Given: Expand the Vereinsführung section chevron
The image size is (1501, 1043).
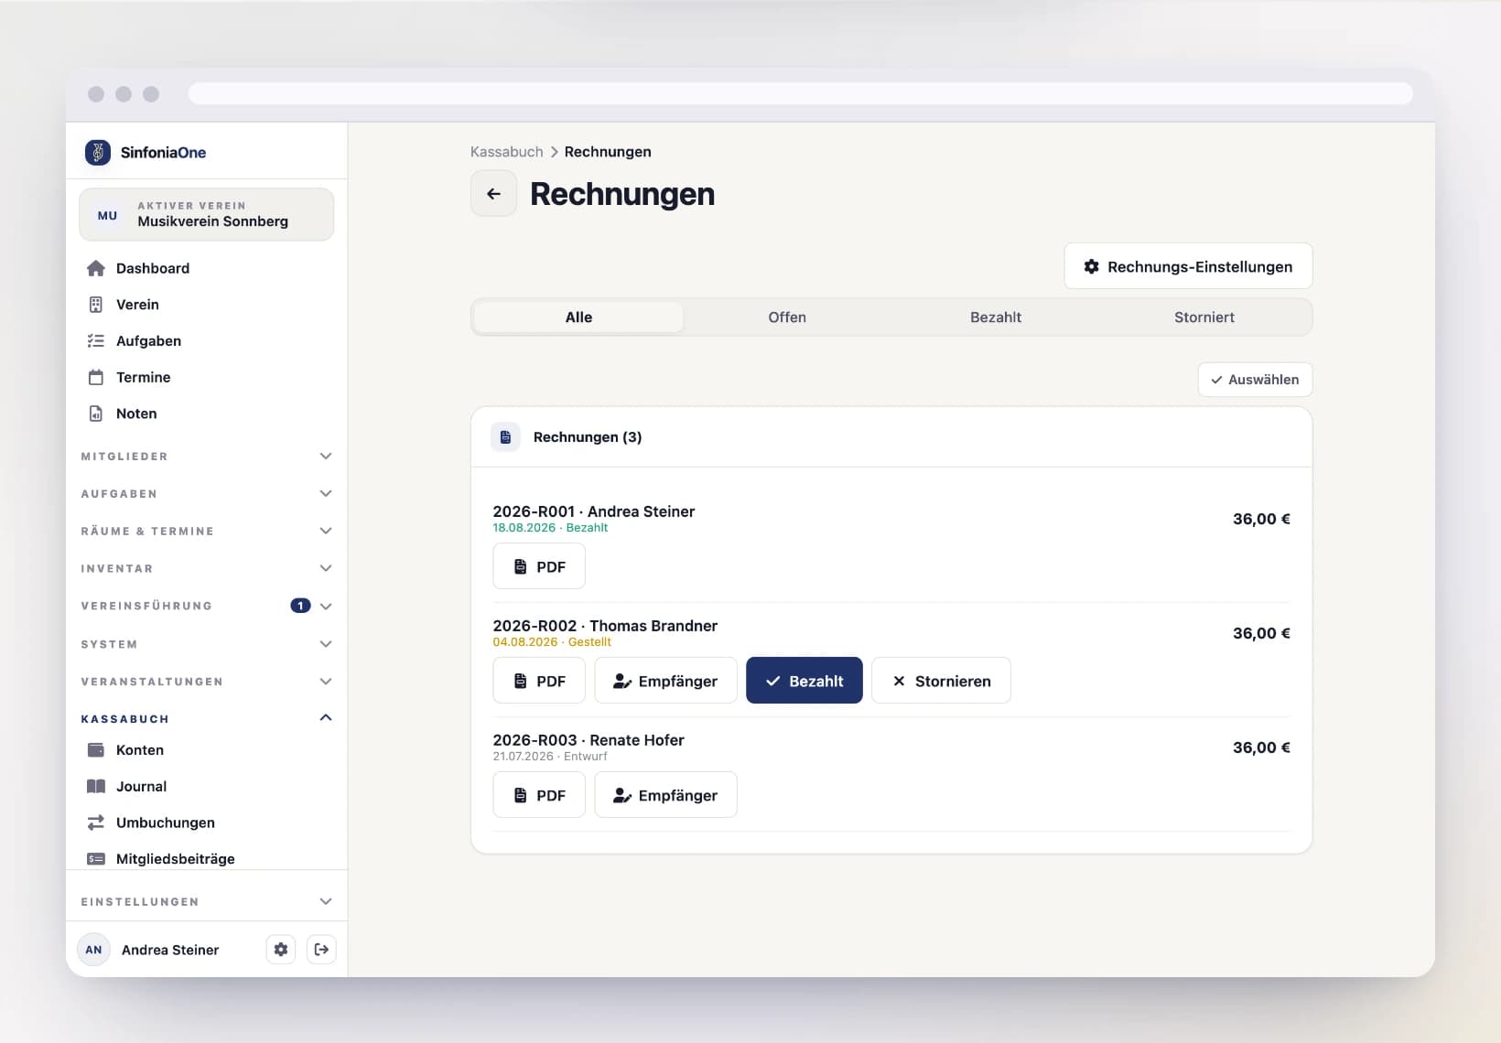Looking at the screenshot, I should click(326, 607).
